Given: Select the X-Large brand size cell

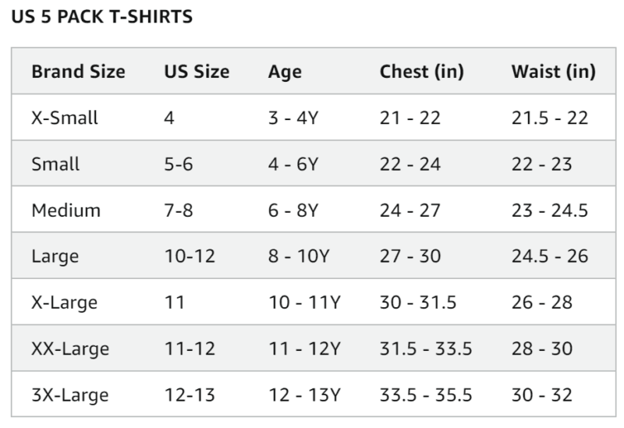Looking at the screenshot, I should 65,302.
